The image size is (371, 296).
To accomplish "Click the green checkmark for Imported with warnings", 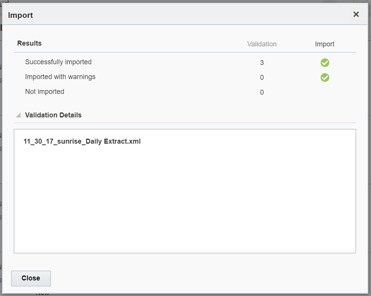I will pos(325,78).
